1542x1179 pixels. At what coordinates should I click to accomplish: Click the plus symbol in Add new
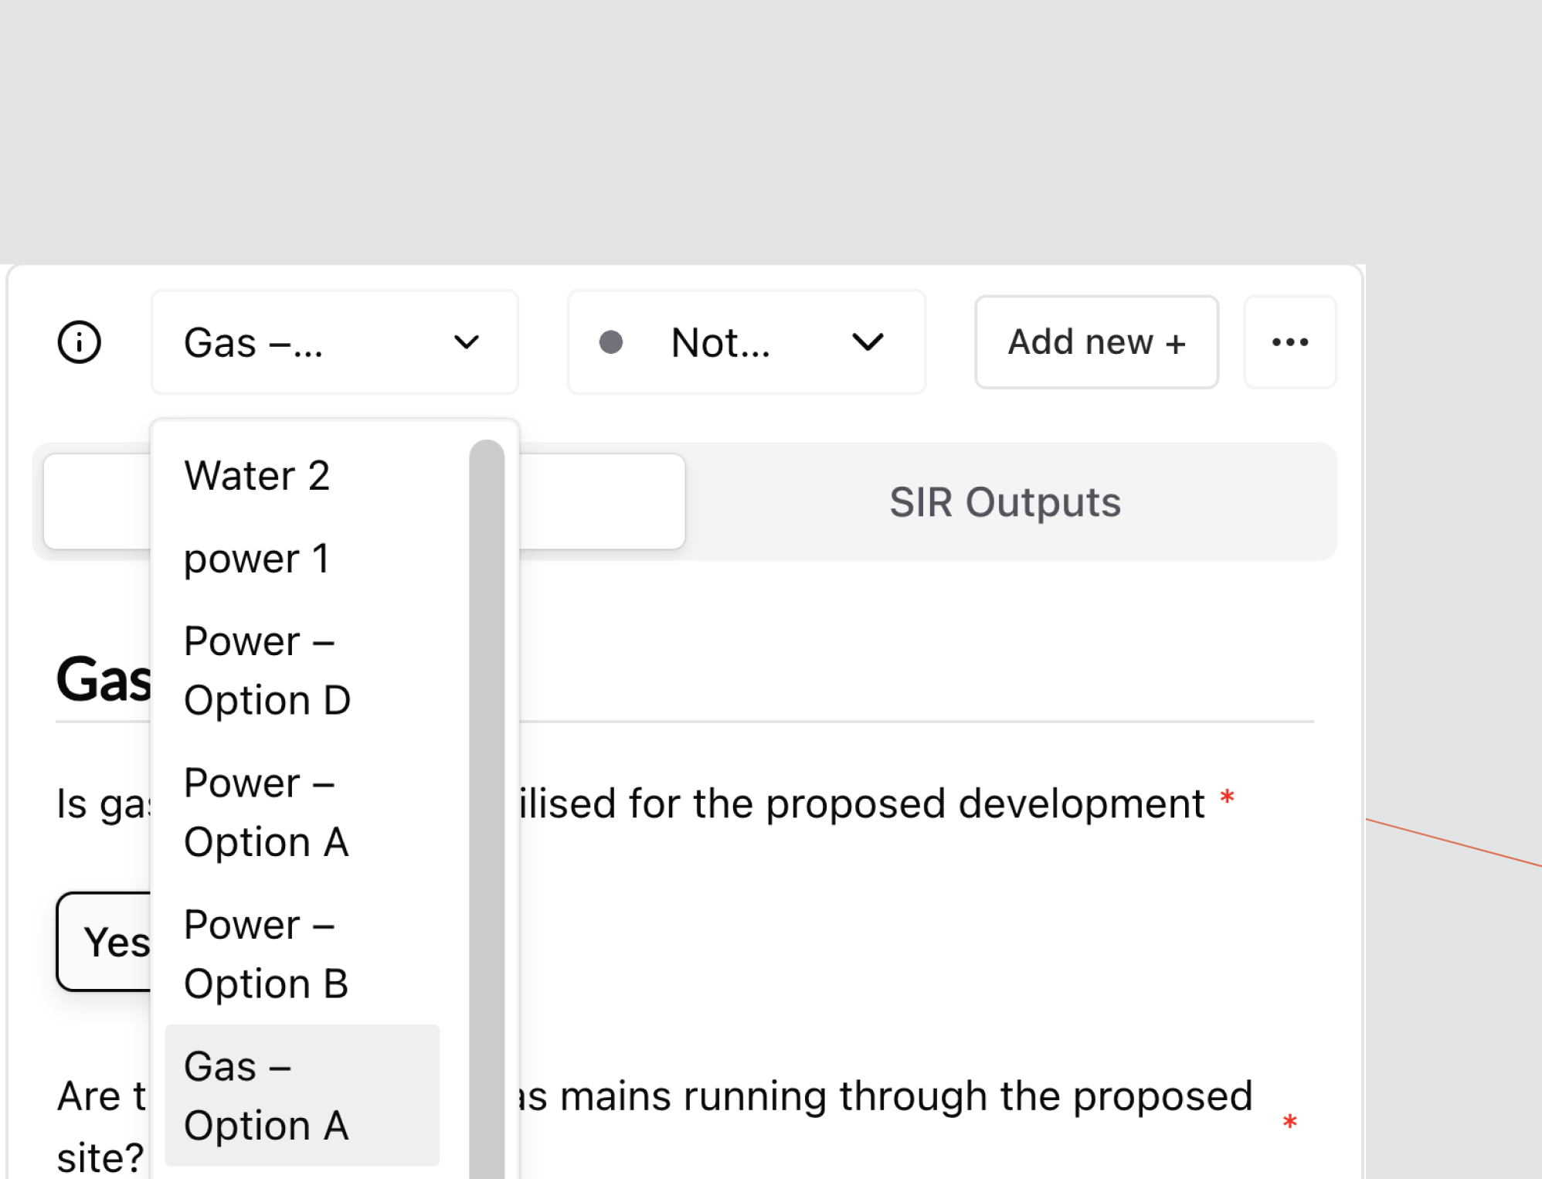click(1176, 343)
